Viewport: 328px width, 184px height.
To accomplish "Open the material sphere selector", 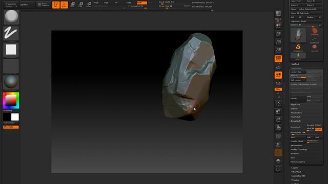I will pos(11,82).
